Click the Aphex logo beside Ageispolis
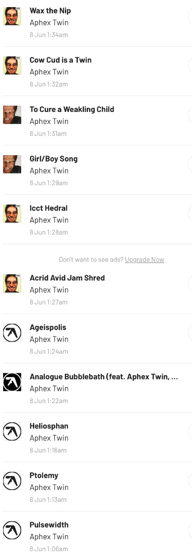Viewport: 192px width, 553px height. point(12,333)
